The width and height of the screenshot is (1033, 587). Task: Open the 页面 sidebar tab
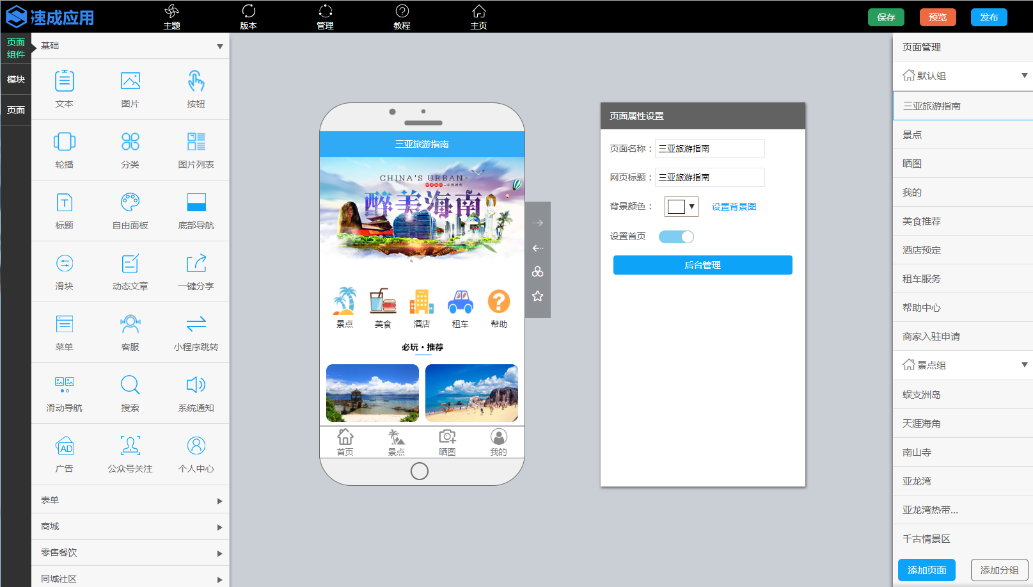[x=16, y=110]
